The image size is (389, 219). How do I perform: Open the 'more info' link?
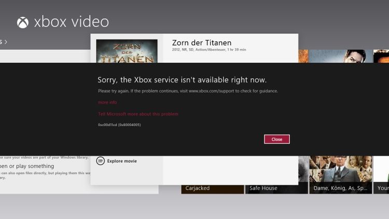[x=107, y=102]
